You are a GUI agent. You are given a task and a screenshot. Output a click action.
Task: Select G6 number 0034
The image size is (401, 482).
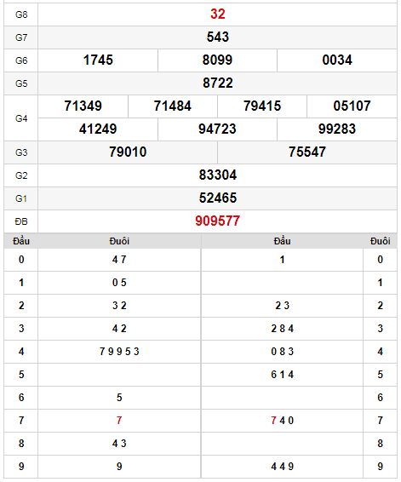[337, 60]
